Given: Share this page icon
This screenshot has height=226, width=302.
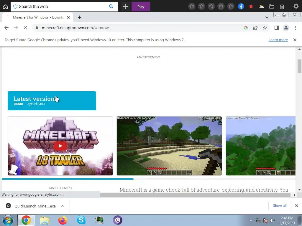Looking at the screenshot, I should tap(255, 28).
